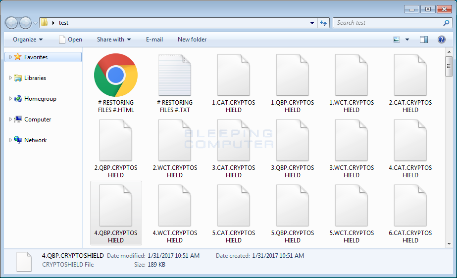The height and width of the screenshot is (278, 457).
Task: Expand the Libraries tree node
Action: coord(10,78)
